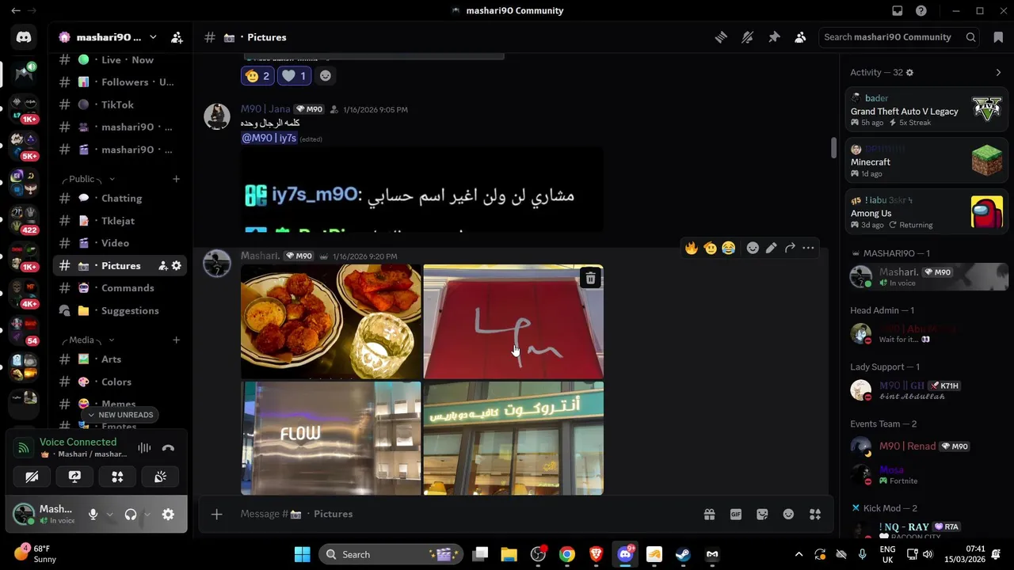Open Pictures channel settings gear
Screen dimensions: 1014x570
pos(176,266)
